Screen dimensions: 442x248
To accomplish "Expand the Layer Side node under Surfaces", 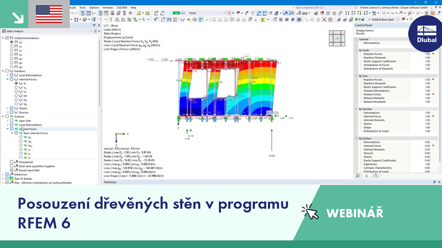I will tap(7, 121).
